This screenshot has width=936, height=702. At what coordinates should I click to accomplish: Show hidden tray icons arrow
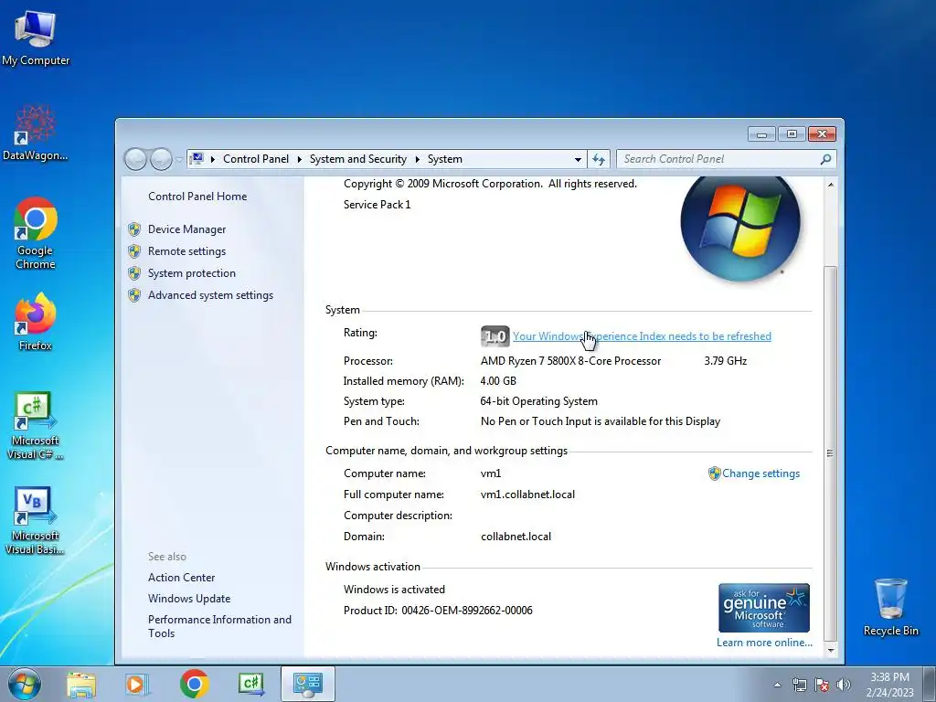pyautogui.click(x=777, y=685)
